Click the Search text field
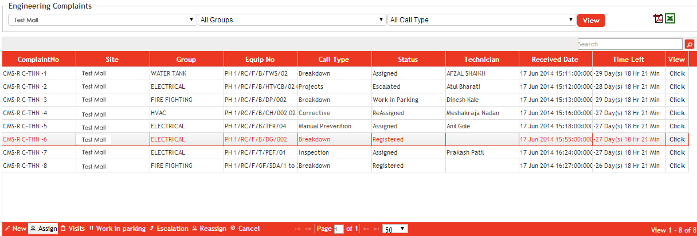Screen dimensions: 697x236 629,44
